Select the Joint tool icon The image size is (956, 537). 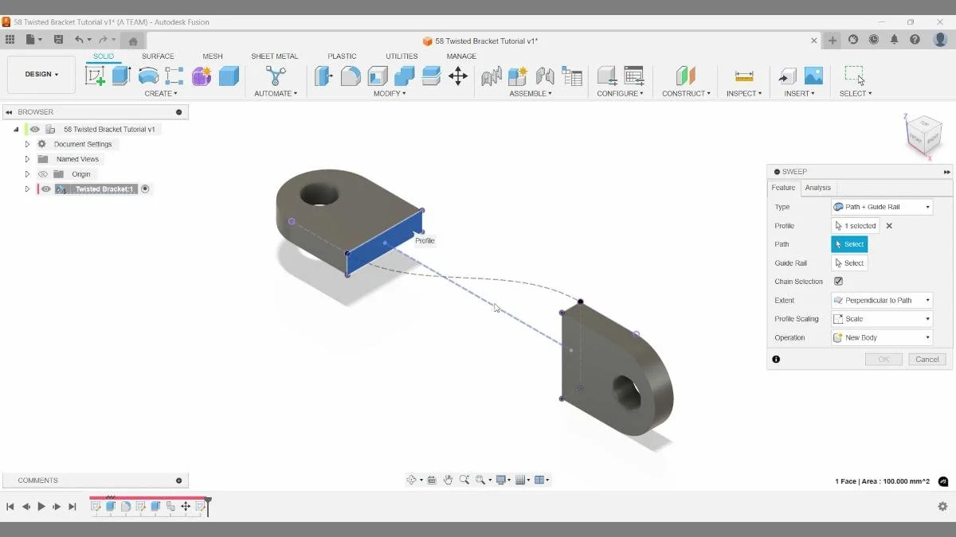click(x=545, y=76)
